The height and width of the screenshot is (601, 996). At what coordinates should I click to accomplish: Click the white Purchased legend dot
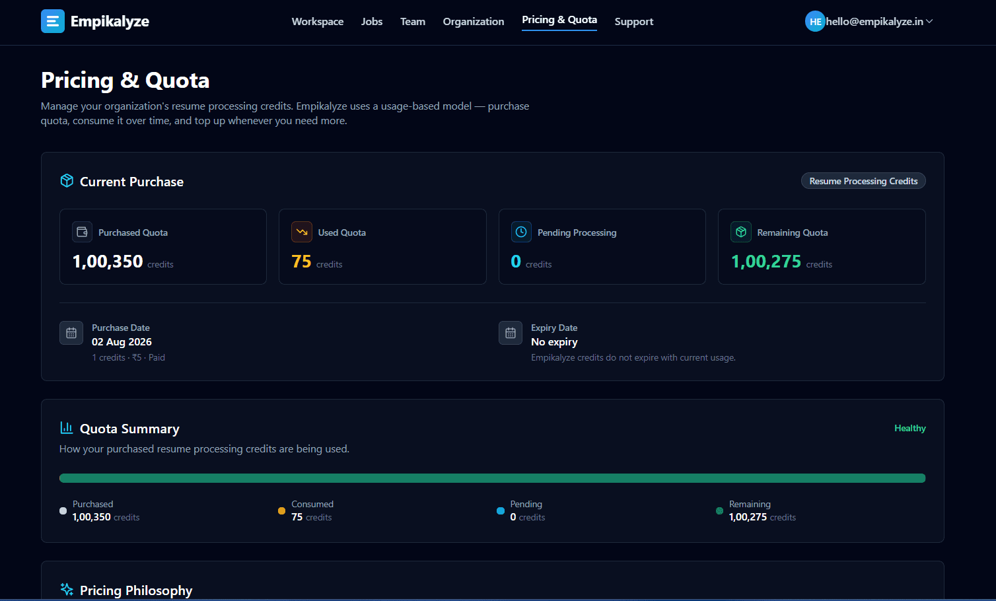(x=63, y=511)
